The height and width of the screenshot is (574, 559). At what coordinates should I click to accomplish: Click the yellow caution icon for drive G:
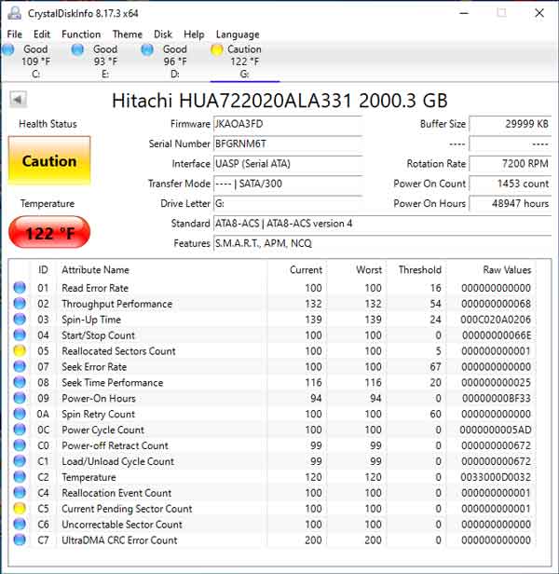tap(217, 49)
